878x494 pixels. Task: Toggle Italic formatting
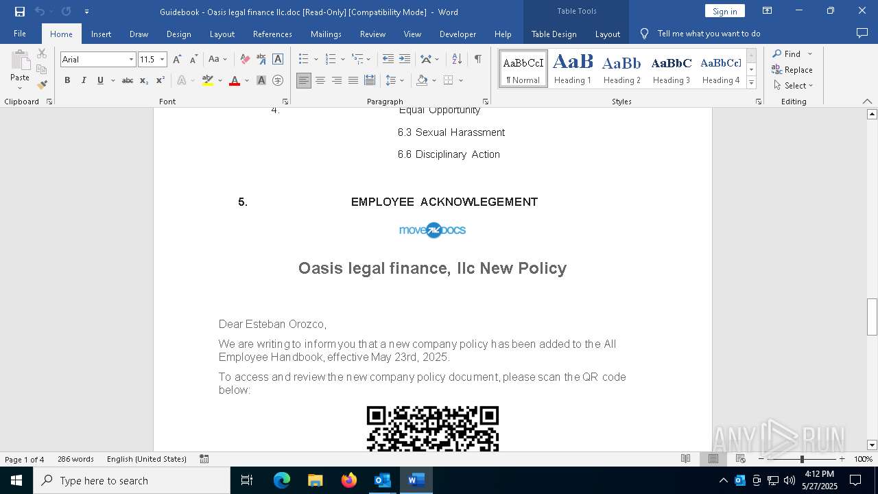84,80
